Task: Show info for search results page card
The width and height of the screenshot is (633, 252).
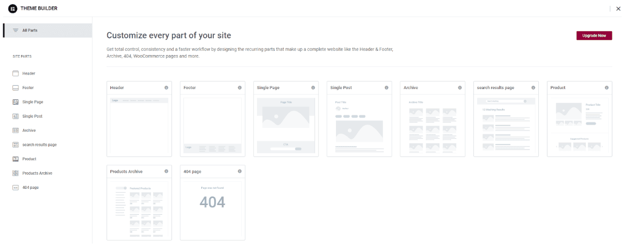Action: point(533,88)
